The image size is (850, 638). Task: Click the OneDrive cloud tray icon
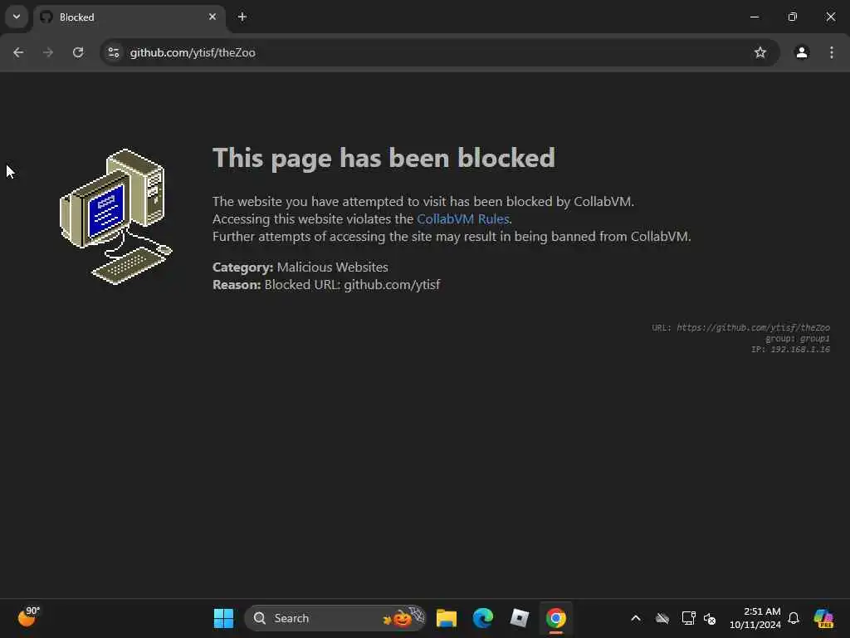click(x=662, y=618)
